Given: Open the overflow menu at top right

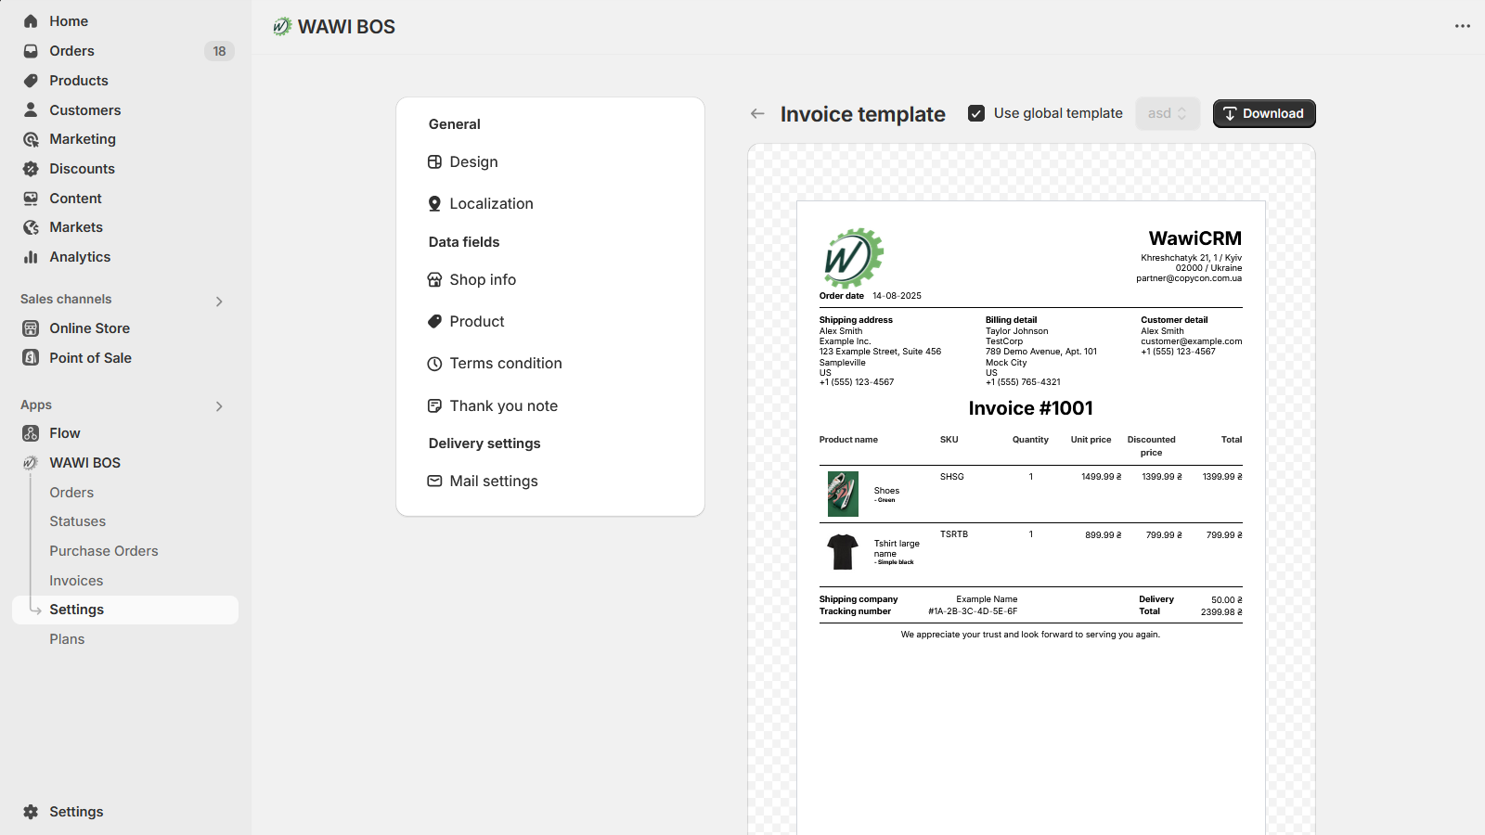Looking at the screenshot, I should point(1461,26).
